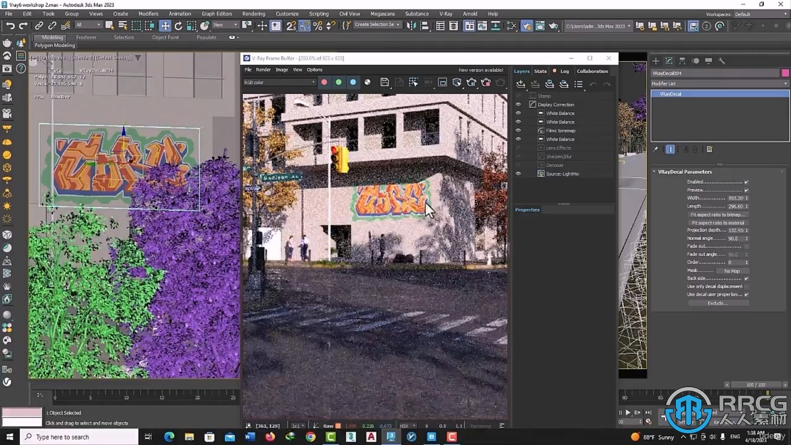Save the render in V-Ray Frame Buffer
Viewport: 791px width, 445px height.
pos(384,82)
